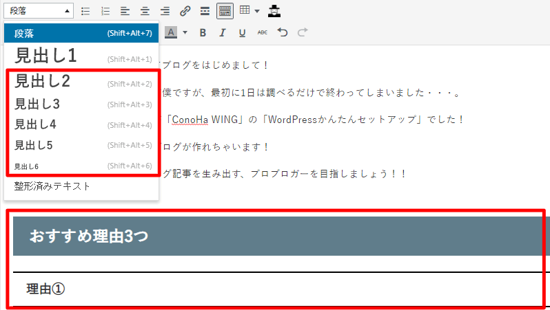Open the table dropdown arrow
The width and height of the screenshot is (550, 310).
coord(257,11)
